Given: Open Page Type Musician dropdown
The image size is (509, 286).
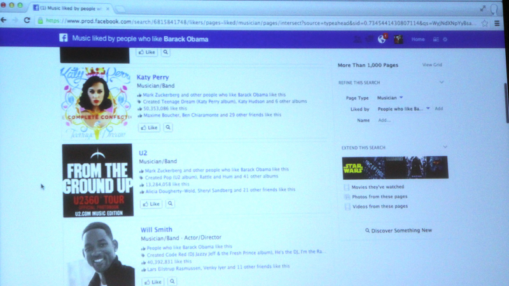Looking at the screenshot, I should [x=390, y=98].
